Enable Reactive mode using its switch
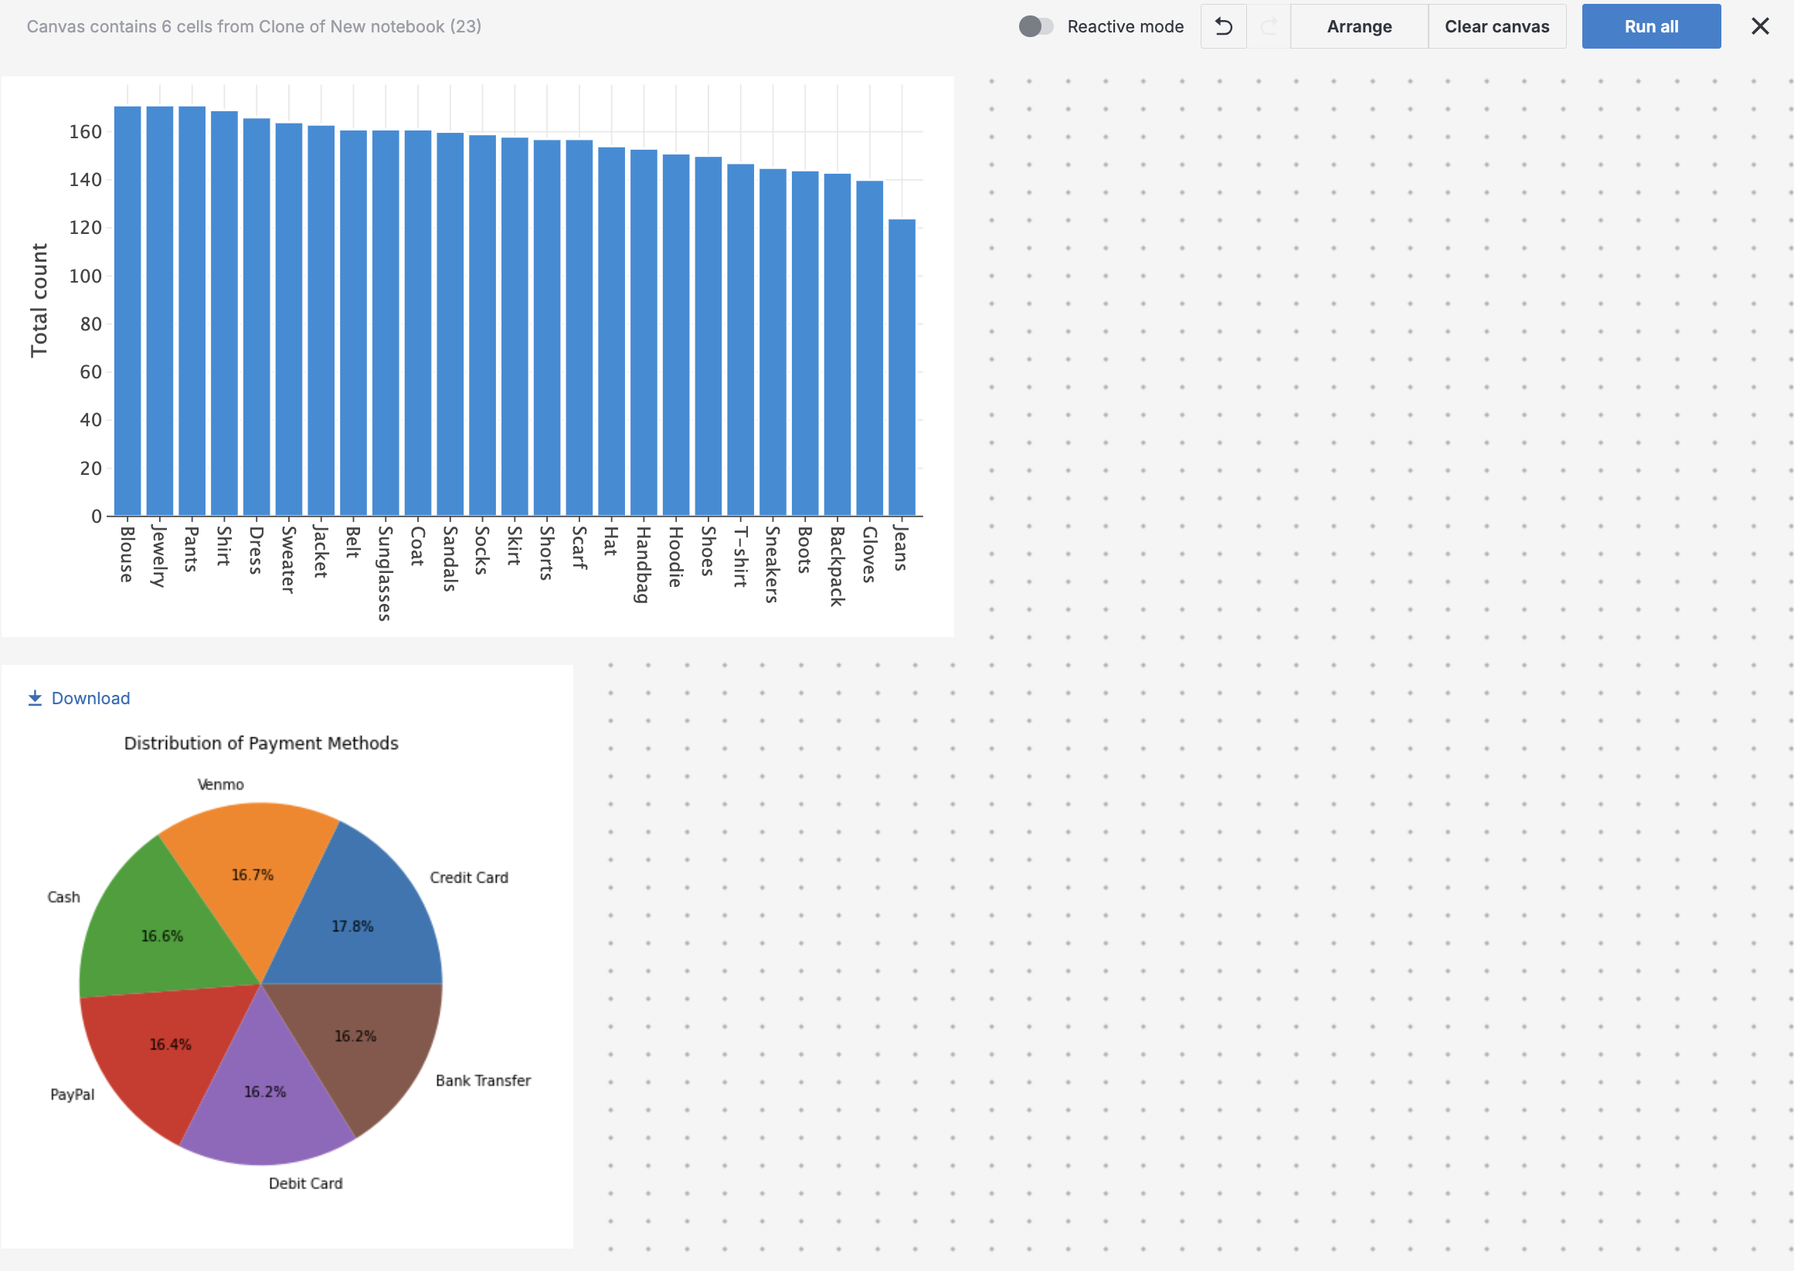The image size is (1794, 1271). coord(1036,25)
